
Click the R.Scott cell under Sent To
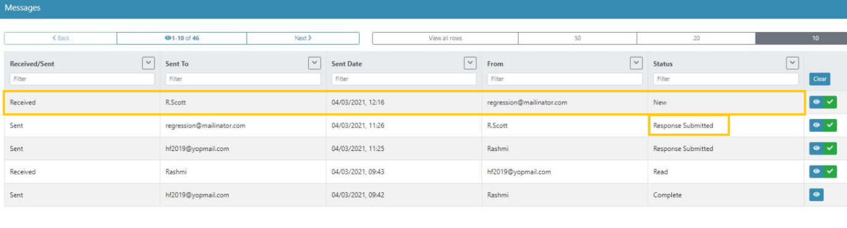[175, 102]
